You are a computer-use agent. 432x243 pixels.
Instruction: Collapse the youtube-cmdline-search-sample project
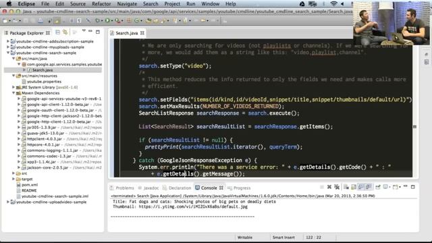click(x=8, y=53)
